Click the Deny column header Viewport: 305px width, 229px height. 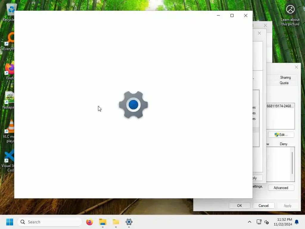tap(284, 144)
